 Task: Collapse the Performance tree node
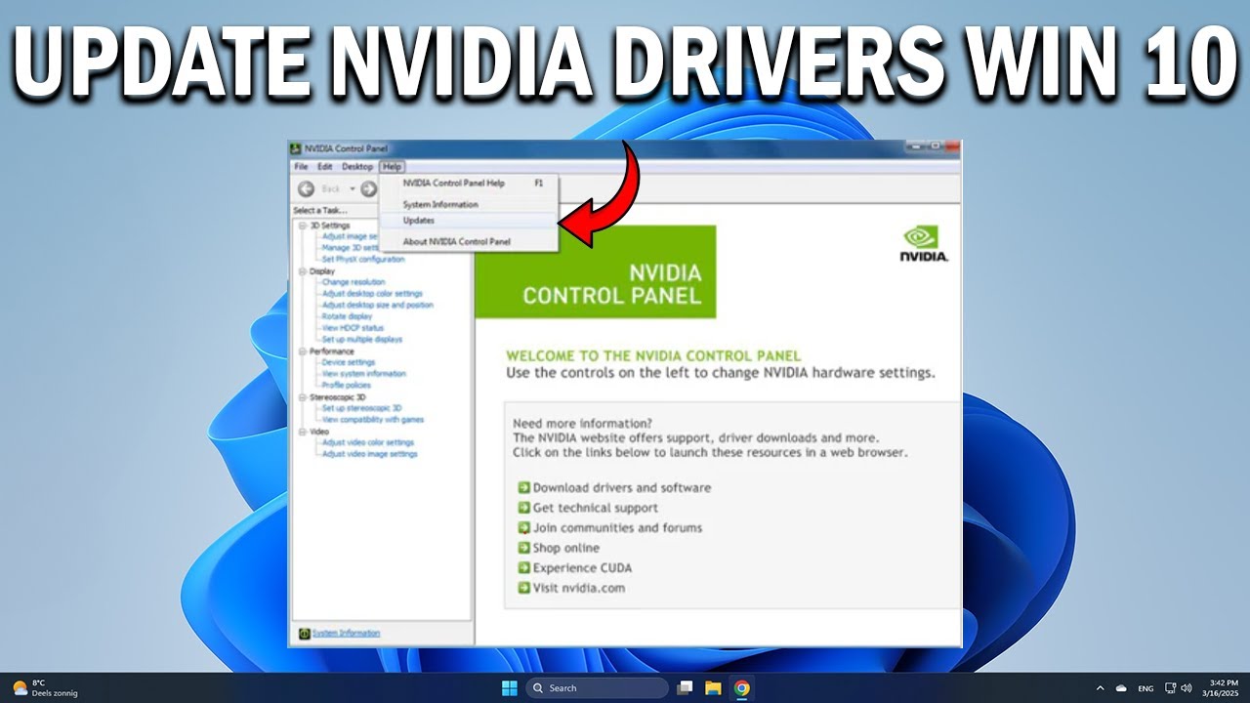tap(303, 351)
